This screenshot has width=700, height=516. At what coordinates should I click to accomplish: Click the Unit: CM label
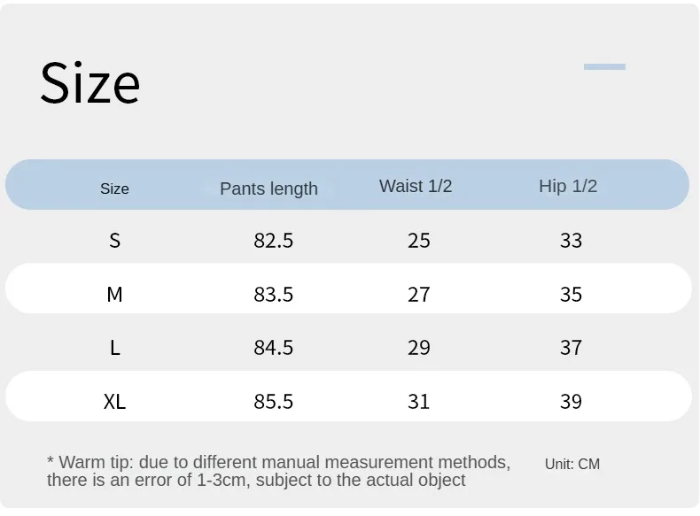click(x=572, y=465)
